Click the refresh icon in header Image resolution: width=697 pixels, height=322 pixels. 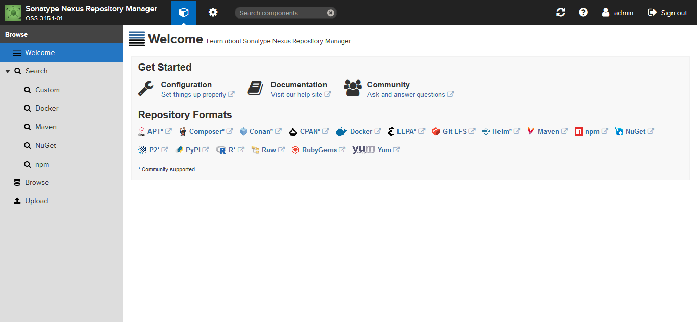click(561, 13)
